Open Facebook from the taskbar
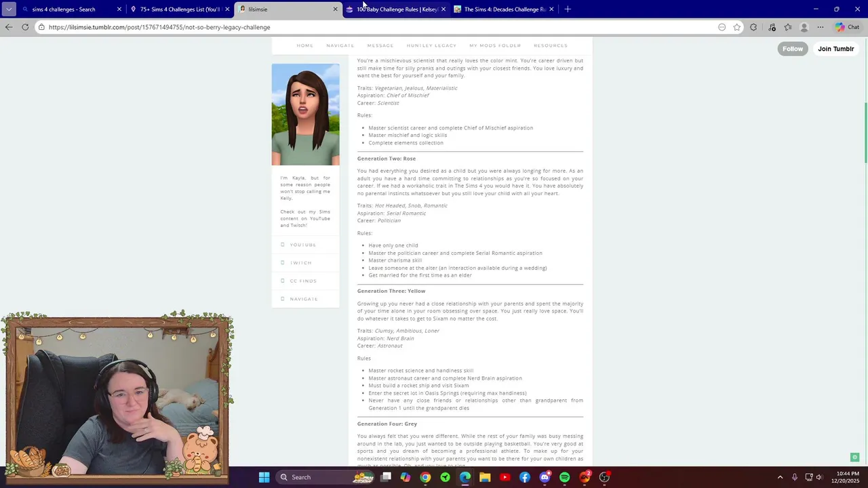The image size is (868, 488). 525,477
